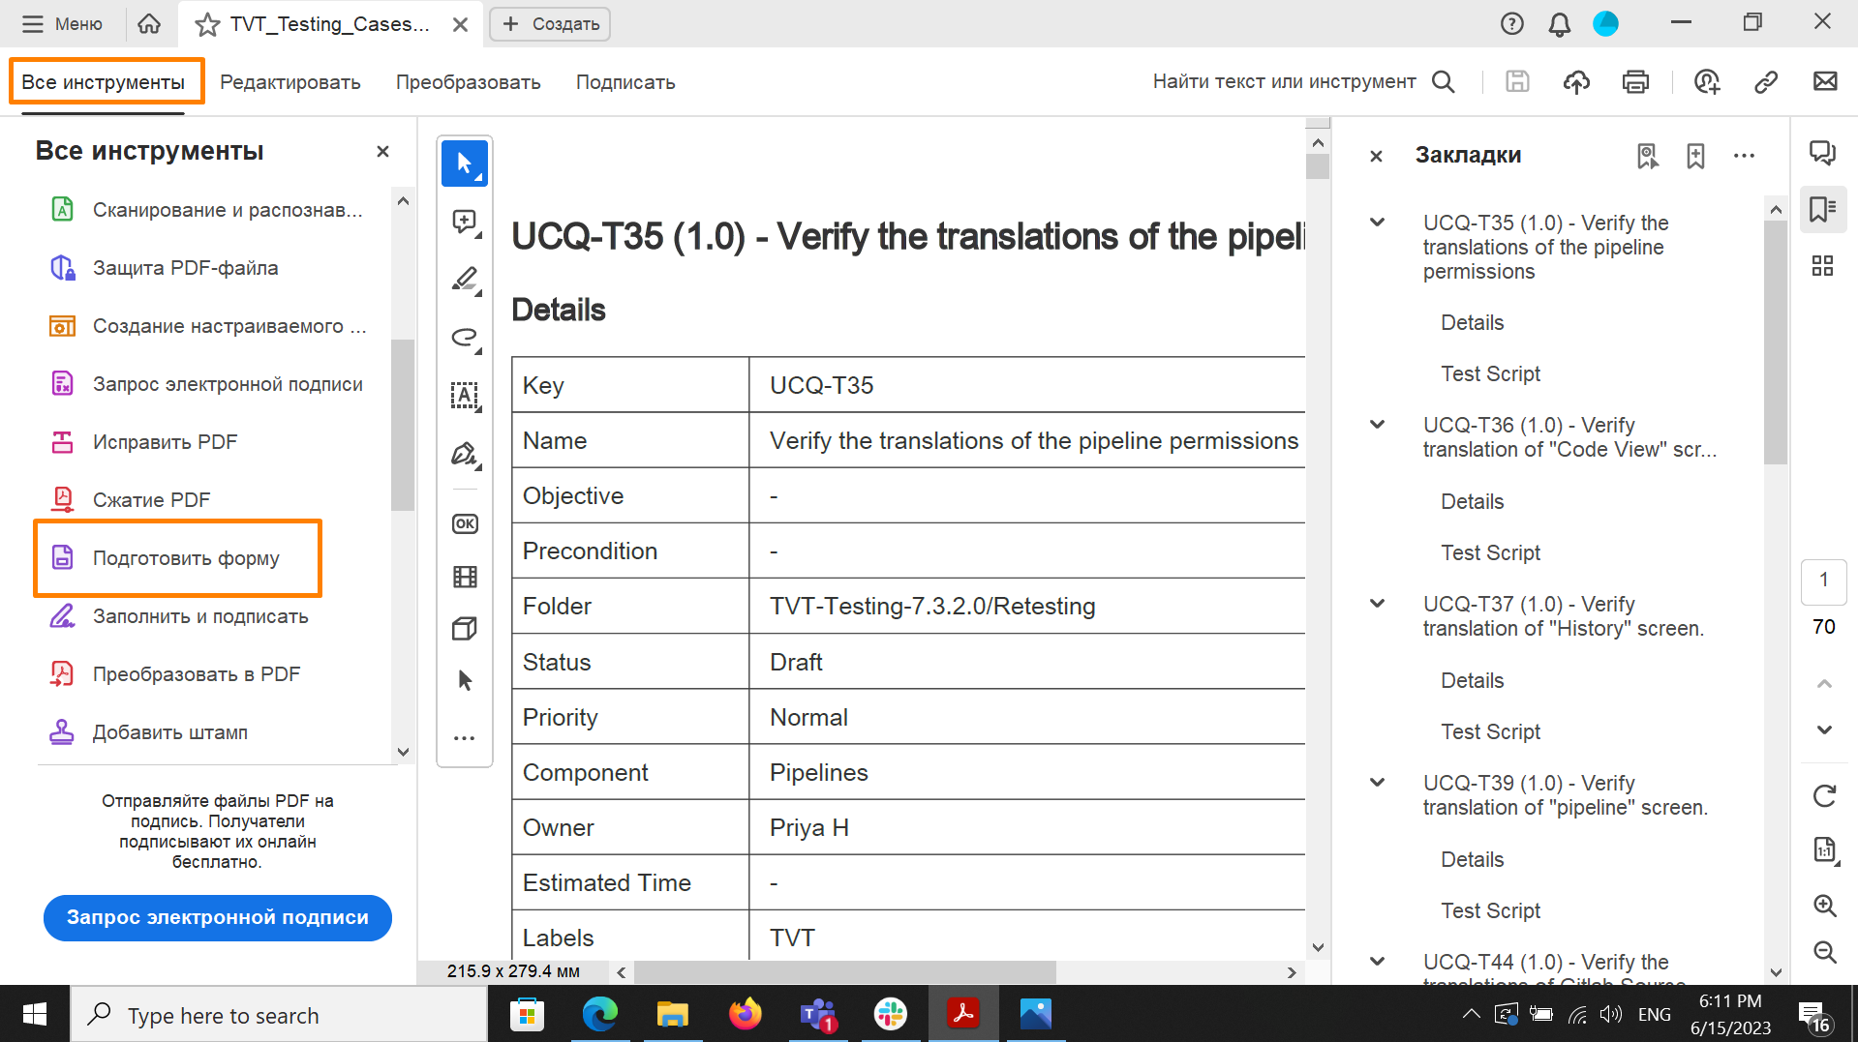Screen dimensions: 1858x1042
Task: Open Преобразовать tab
Action: click(468, 82)
